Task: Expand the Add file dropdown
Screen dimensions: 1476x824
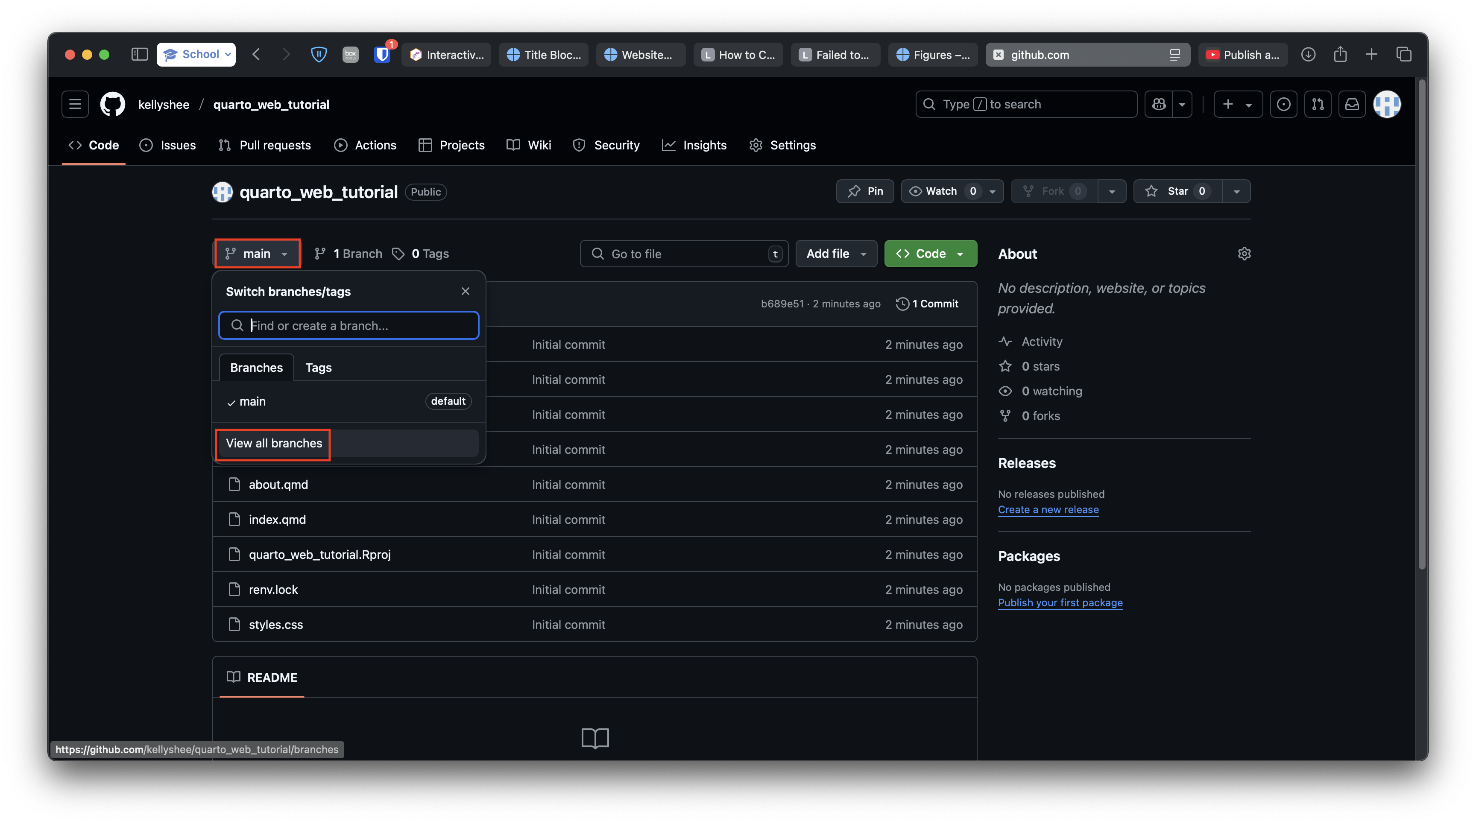Action: coord(836,254)
